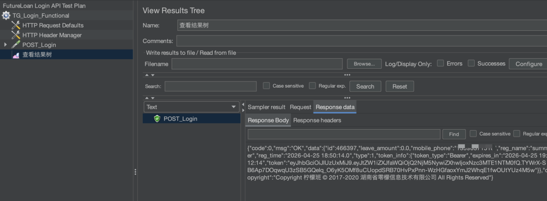This screenshot has height=201, width=547.
Task: Select FutureLoan Login API Test Plan node
Action: click(x=44, y=6)
